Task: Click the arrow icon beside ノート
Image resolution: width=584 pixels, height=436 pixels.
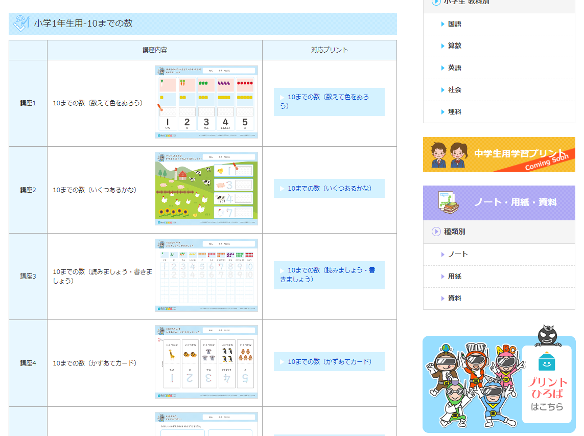Action: coord(443,255)
